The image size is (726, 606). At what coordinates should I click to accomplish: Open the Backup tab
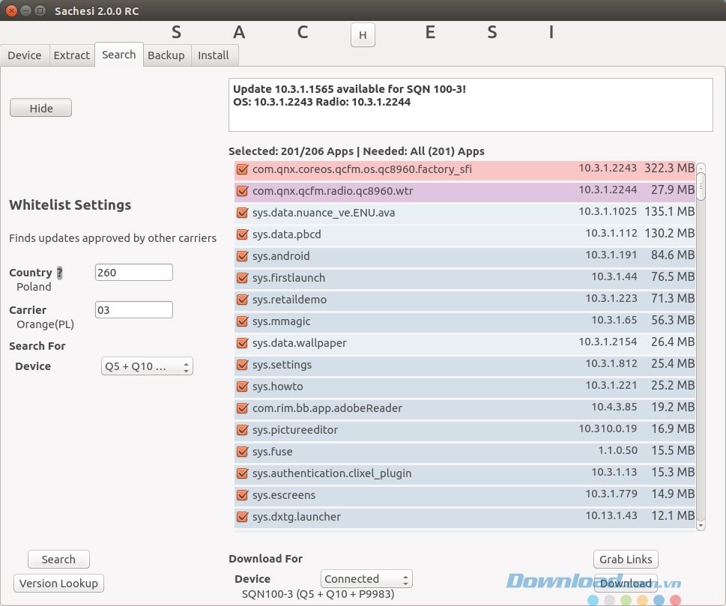click(166, 55)
